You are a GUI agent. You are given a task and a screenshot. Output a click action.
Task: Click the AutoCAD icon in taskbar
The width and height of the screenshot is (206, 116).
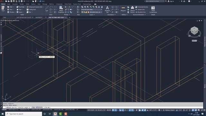point(55,114)
